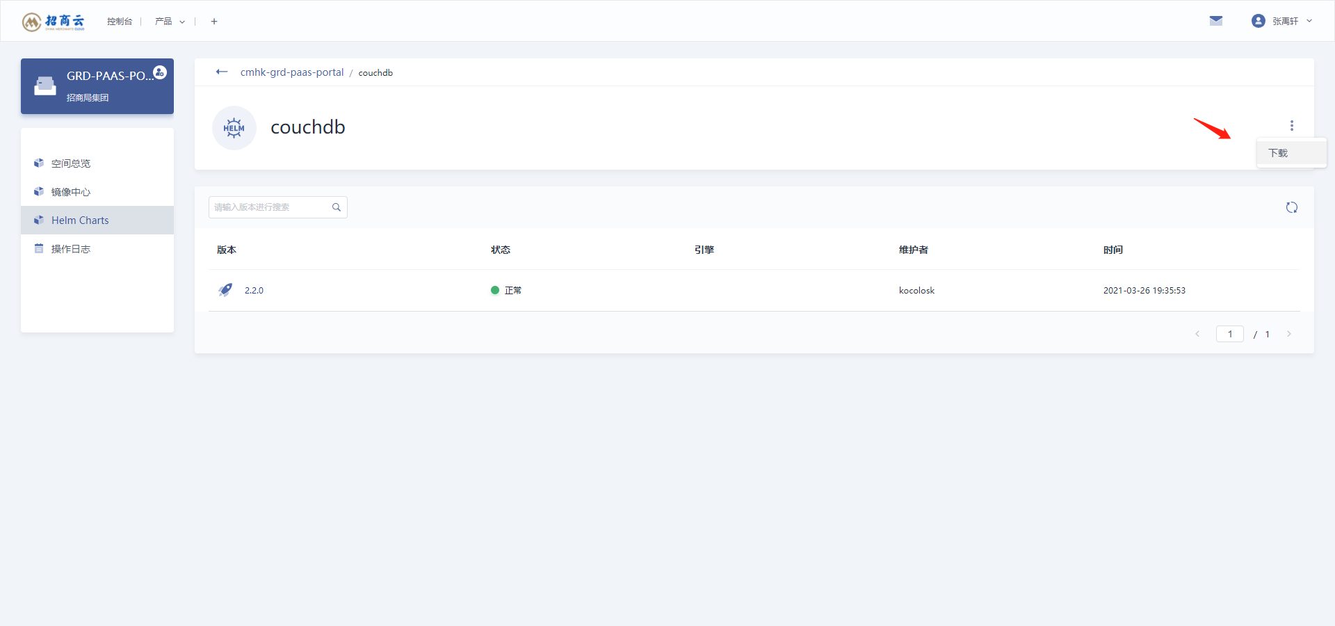Click the page number input box
Viewport: 1335px width, 626px height.
[1230, 334]
